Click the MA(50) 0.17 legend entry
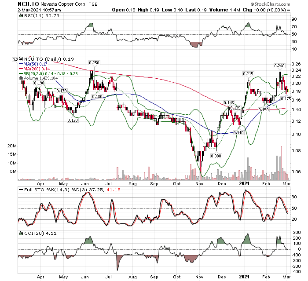This screenshot has height=281, width=308. [x=33, y=64]
